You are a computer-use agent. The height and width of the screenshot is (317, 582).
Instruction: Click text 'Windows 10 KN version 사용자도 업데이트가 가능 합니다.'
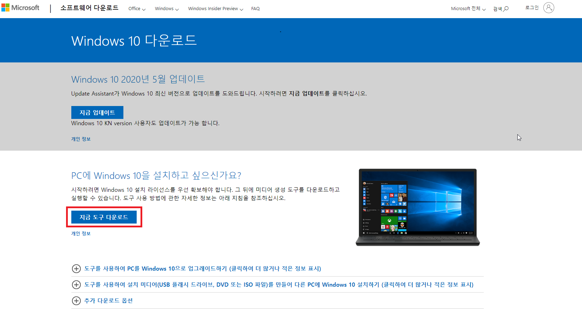(145, 123)
